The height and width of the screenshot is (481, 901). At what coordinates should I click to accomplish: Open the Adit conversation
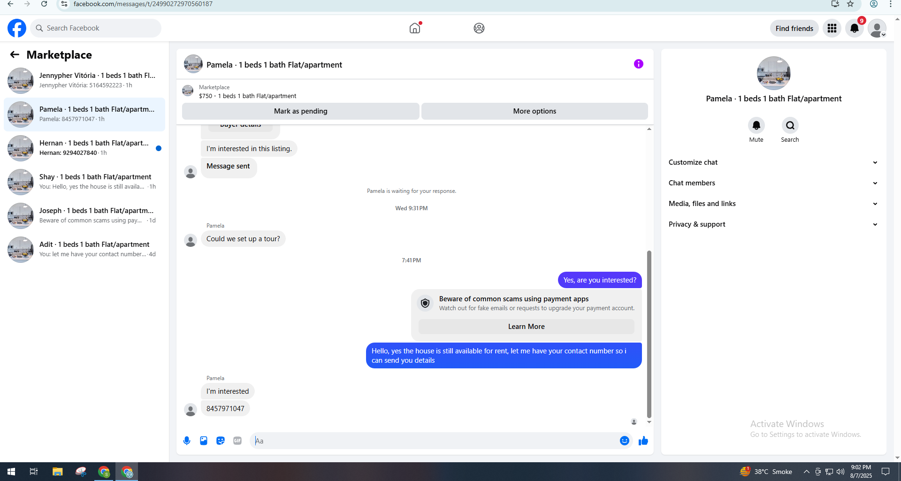[x=84, y=249]
